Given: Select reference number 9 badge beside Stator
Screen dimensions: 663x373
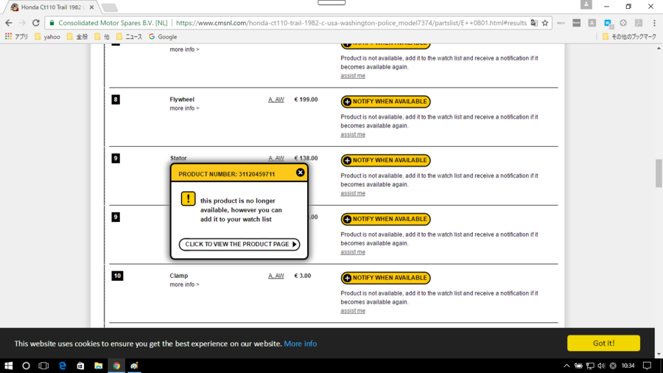Looking at the screenshot, I should 116,158.
